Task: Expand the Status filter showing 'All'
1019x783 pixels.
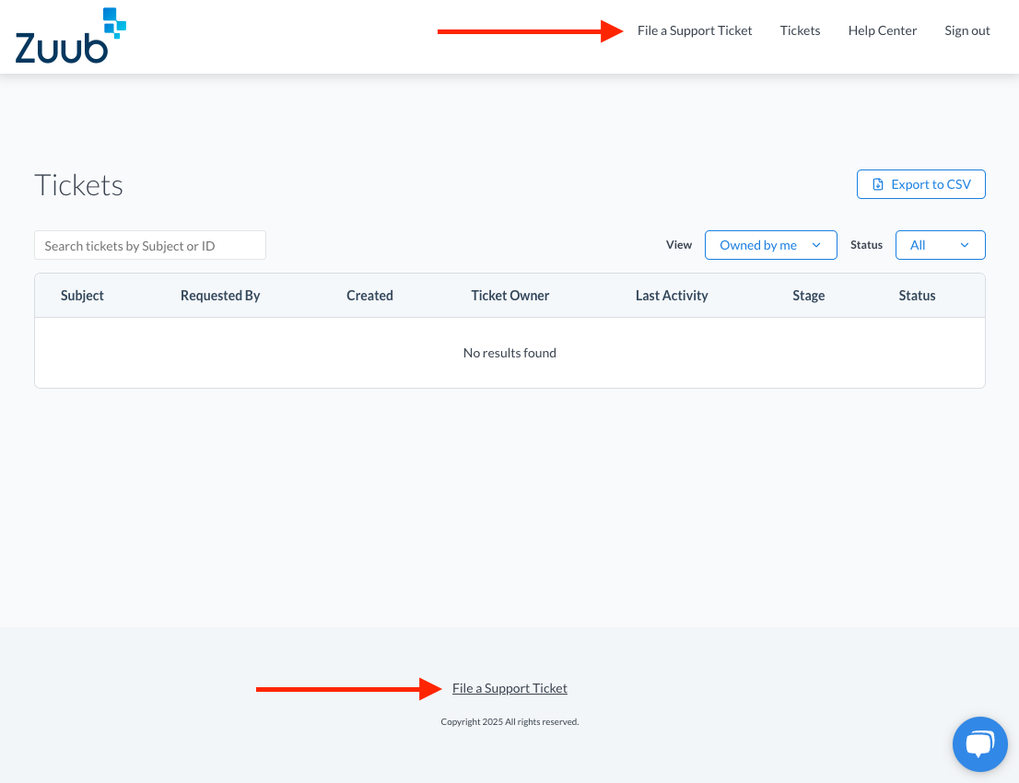Action: [940, 245]
